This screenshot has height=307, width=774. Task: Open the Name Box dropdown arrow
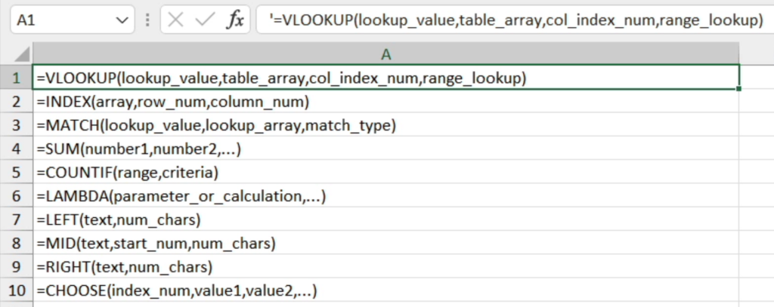[122, 21]
